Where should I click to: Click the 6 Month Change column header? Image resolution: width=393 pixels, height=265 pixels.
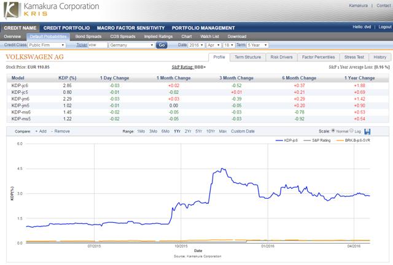(x=299, y=78)
